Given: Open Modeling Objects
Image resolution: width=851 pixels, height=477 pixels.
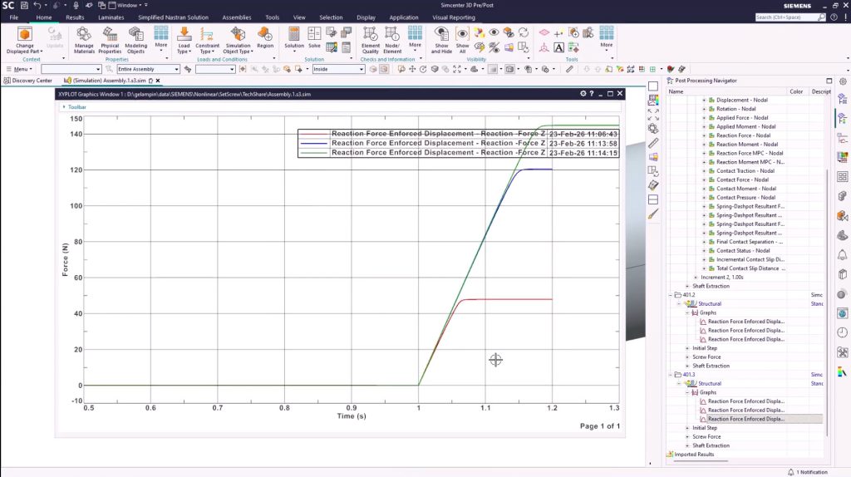Looking at the screenshot, I should pos(135,40).
